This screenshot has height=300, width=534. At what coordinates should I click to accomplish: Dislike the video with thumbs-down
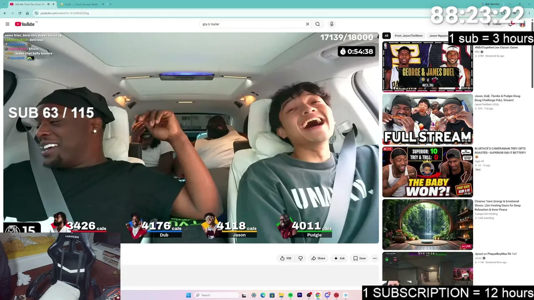pos(300,258)
